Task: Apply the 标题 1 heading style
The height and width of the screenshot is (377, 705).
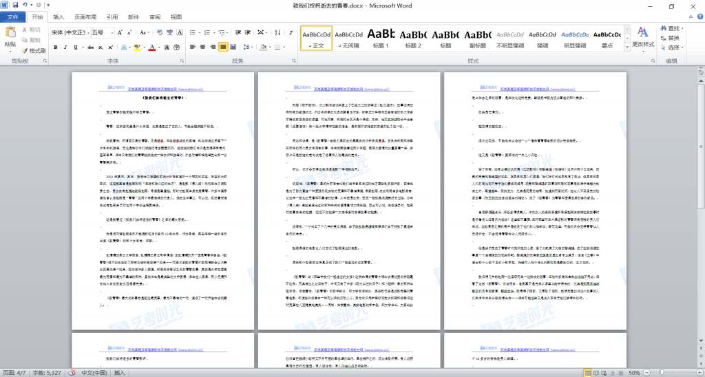Action: (x=381, y=39)
